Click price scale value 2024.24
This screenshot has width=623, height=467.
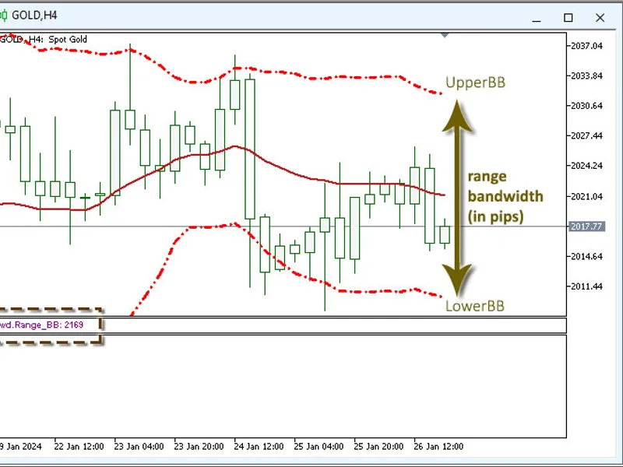[586, 166]
